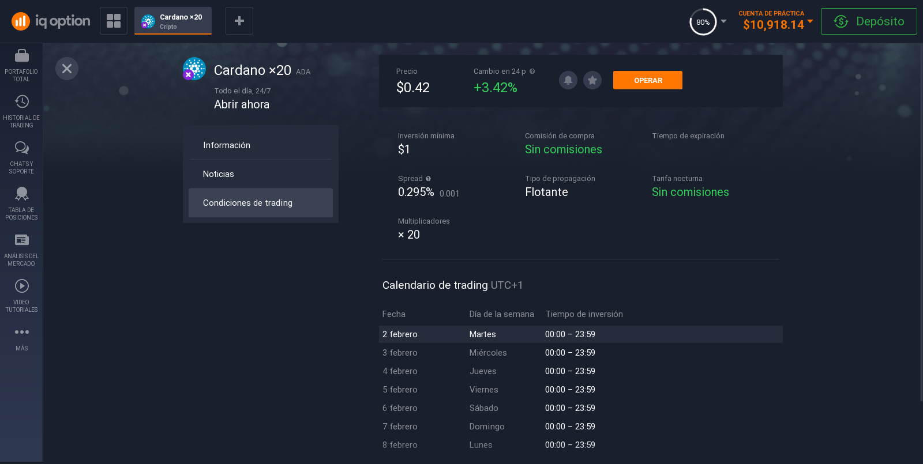923x464 pixels.
Task: Click the Depósito button
Action: (869, 21)
